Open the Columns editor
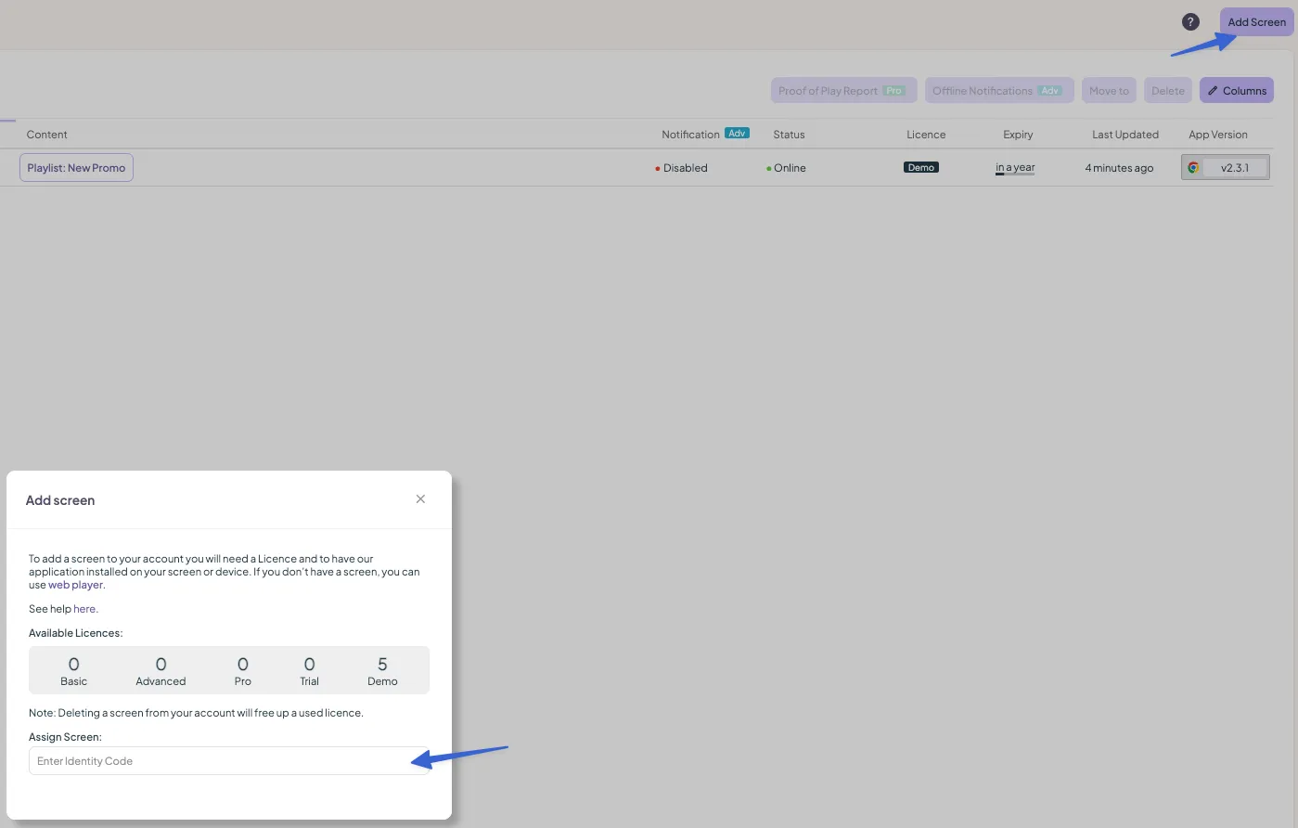This screenshot has width=1298, height=828. tap(1237, 91)
